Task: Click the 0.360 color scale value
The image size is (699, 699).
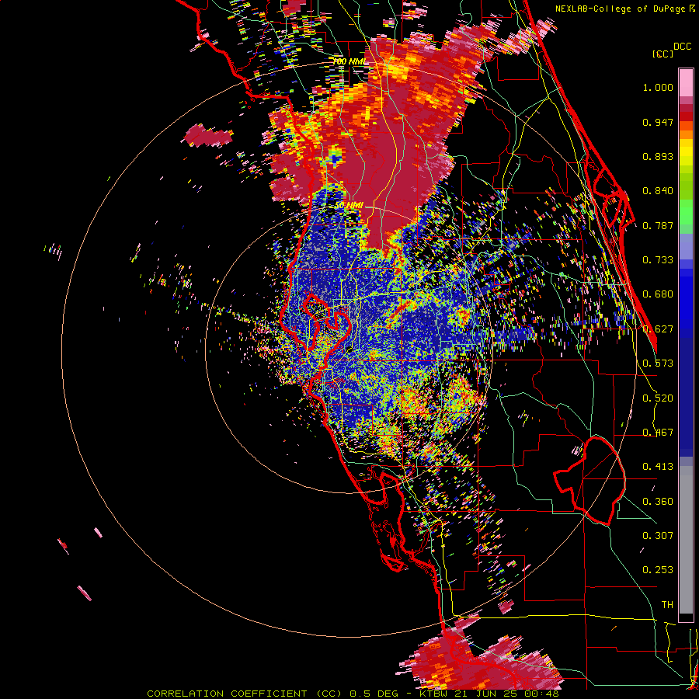Action: 658,502
